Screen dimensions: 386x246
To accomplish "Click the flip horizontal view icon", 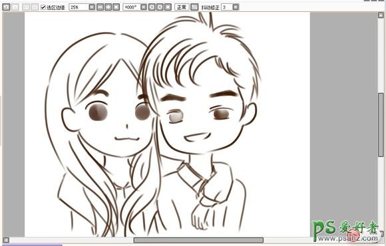I will [194, 7].
